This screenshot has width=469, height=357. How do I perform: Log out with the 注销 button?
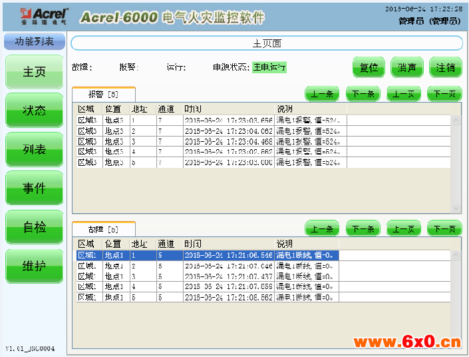tap(445, 68)
